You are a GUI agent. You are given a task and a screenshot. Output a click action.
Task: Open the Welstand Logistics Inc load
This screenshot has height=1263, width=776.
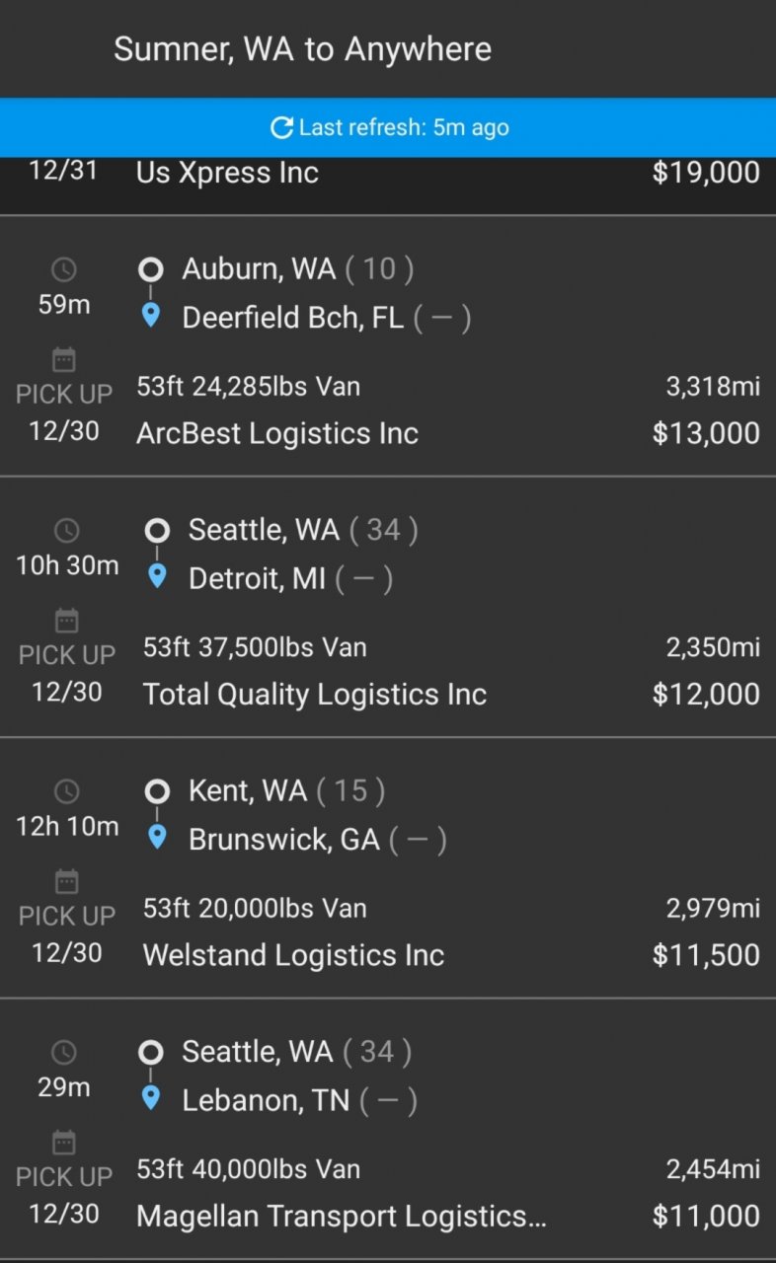[x=388, y=867]
